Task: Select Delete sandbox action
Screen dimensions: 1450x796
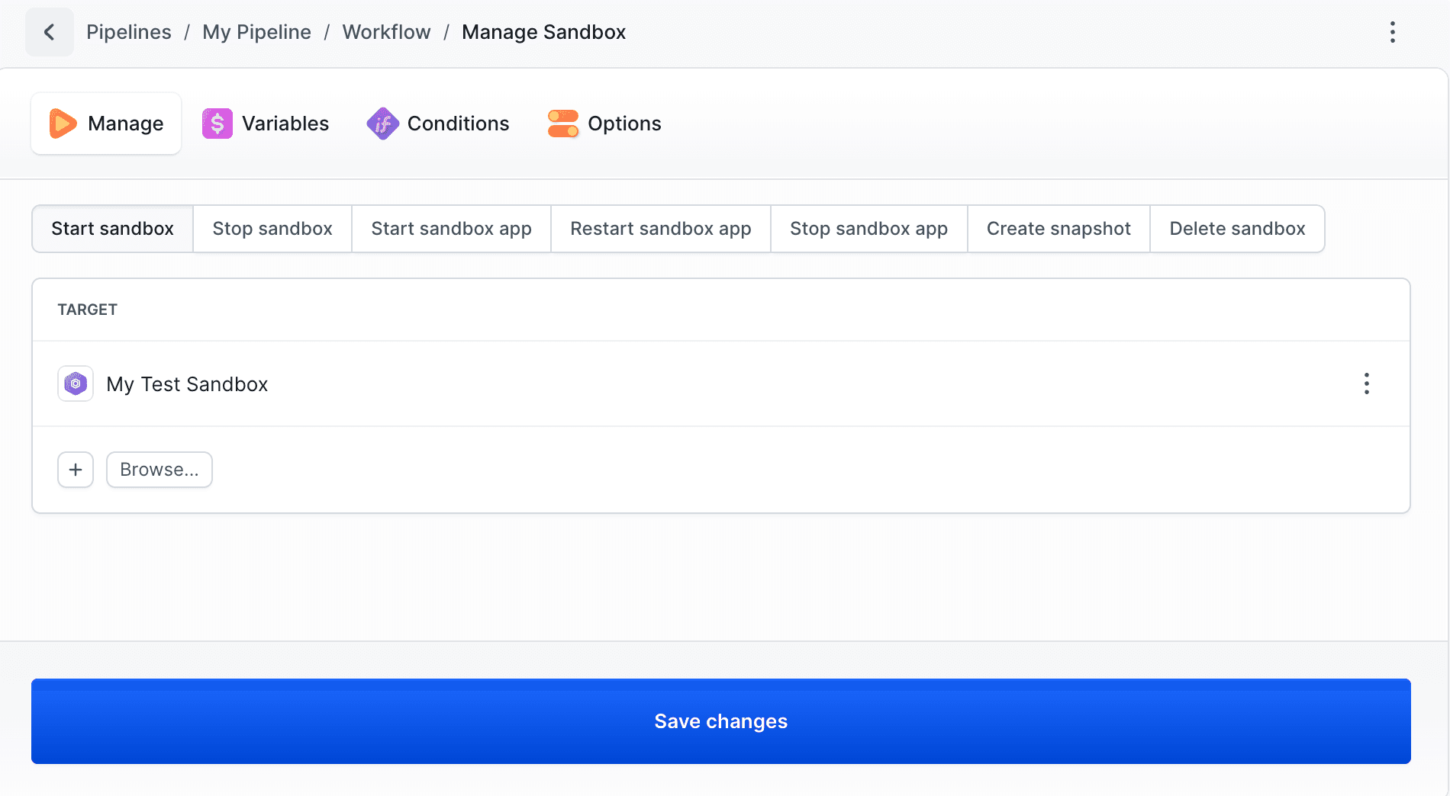Action: tap(1237, 229)
